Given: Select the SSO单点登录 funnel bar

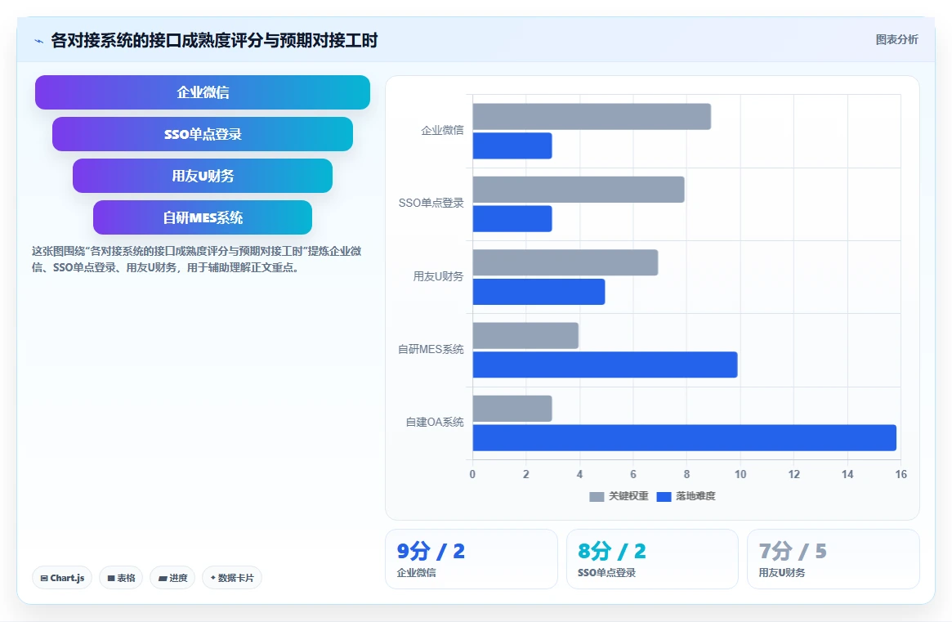Looking at the screenshot, I should pos(203,134).
